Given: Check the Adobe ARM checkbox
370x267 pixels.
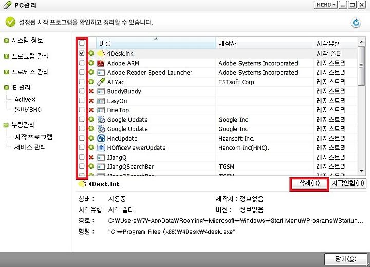Looking at the screenshot, I should click(x=82, y=63).
